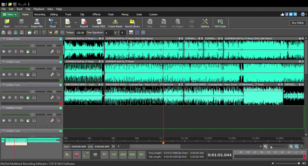
Task: Expand the Cloud button arrow
Action: [x=56, y=23]
